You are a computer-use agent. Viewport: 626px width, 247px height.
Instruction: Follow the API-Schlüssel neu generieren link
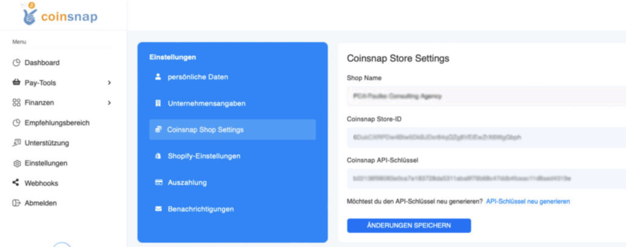[528, 201]
